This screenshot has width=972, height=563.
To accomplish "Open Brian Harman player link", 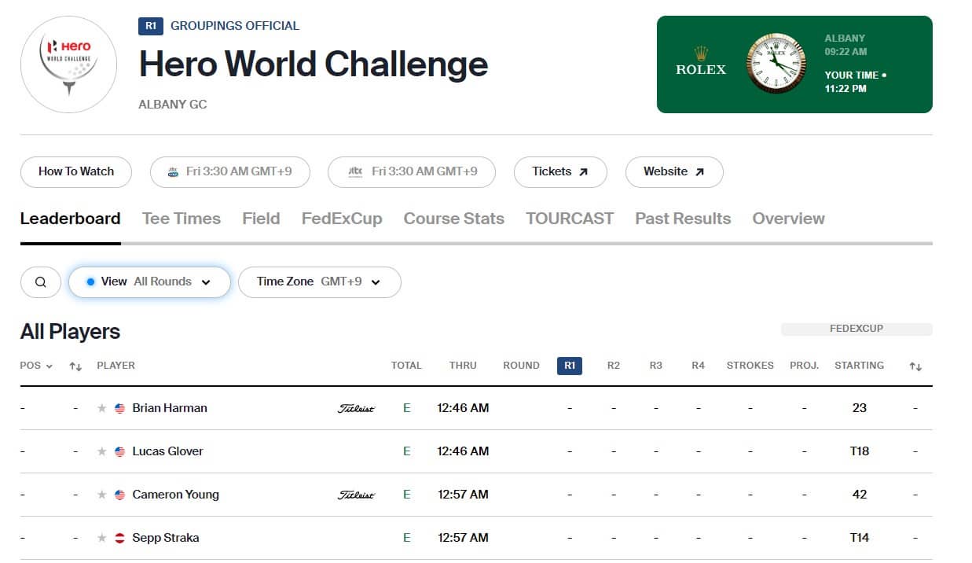I will tap(170, 408).
